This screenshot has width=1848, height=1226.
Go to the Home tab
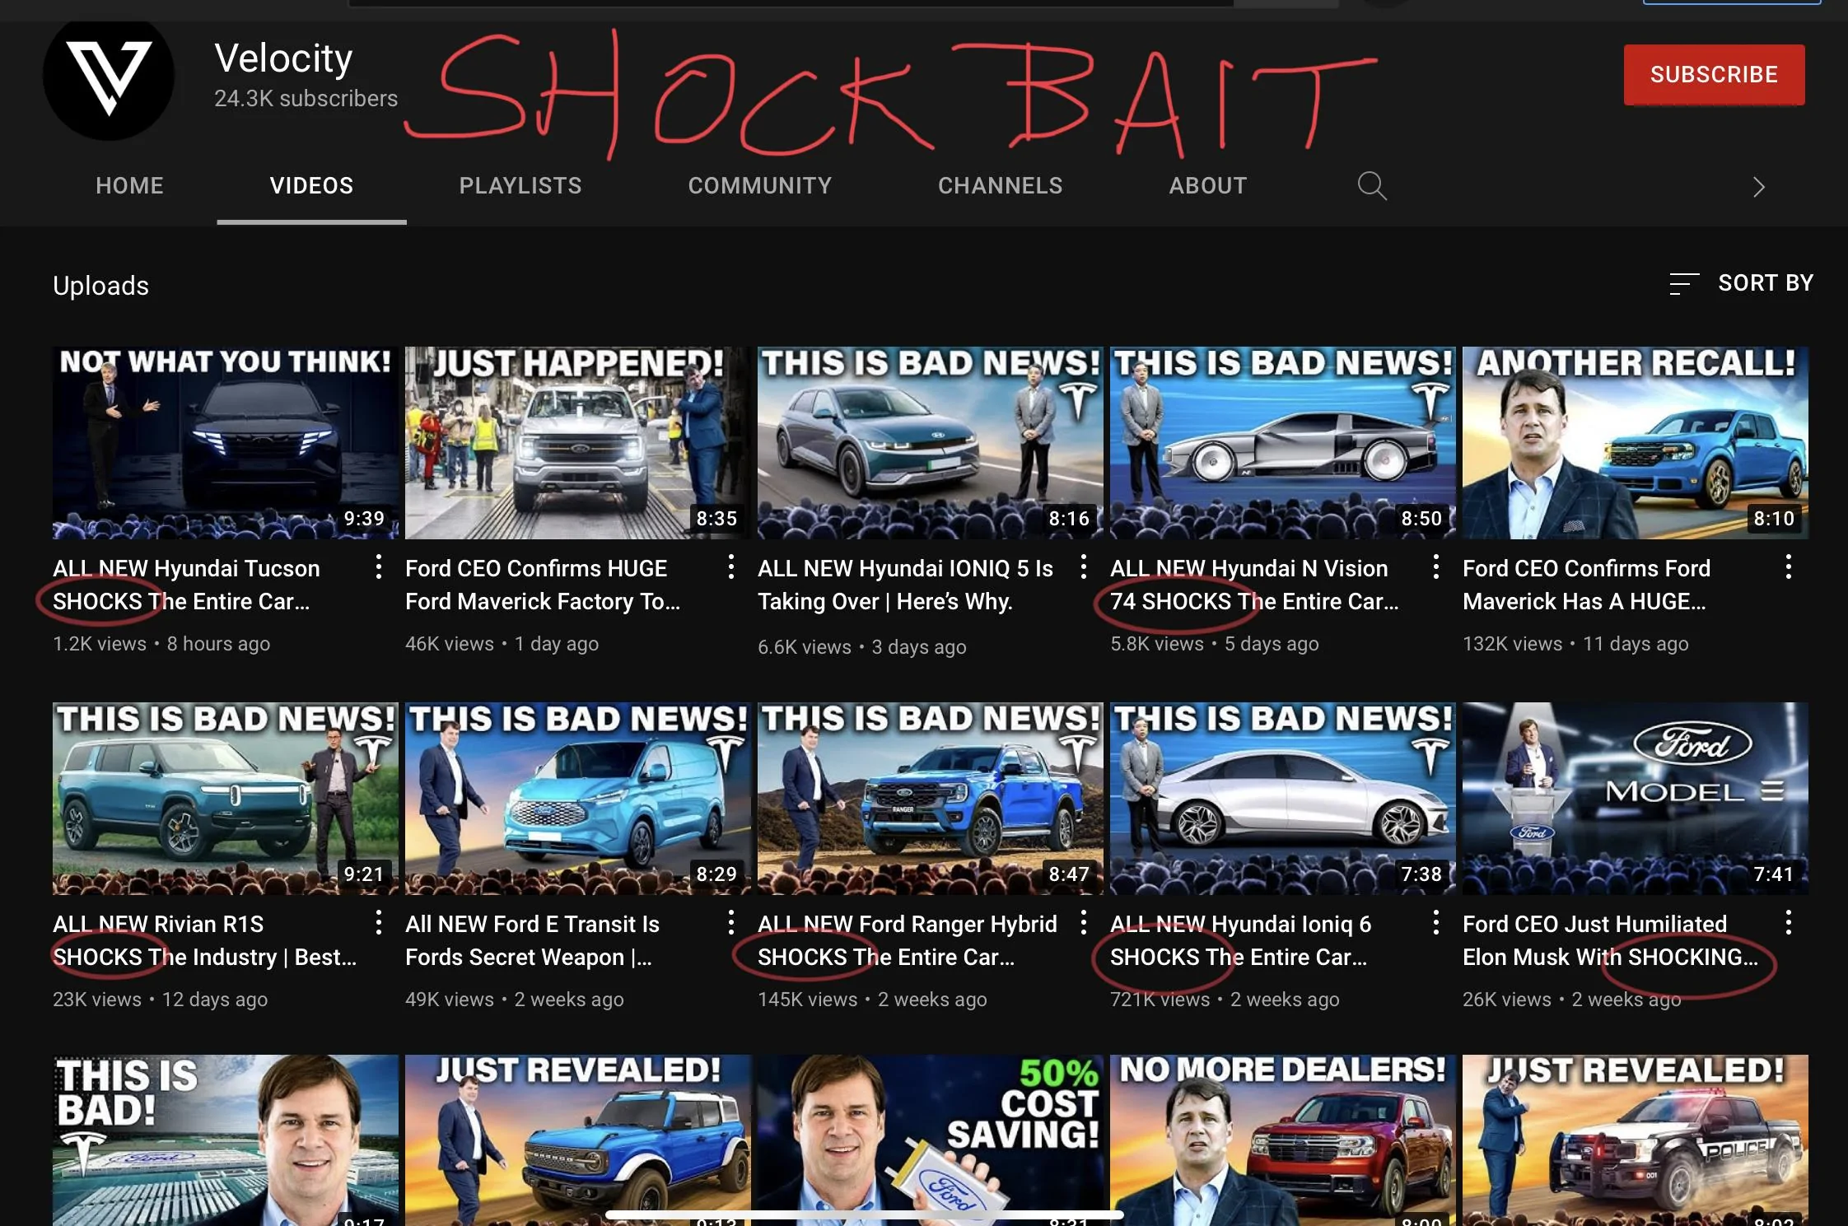tap(129, 186)
